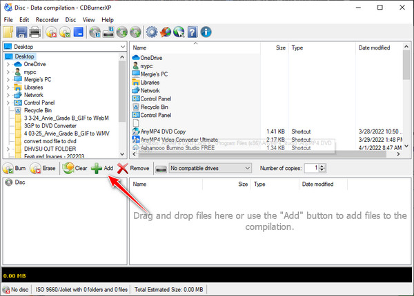Expand the DHVSU OJT FOLDER tree node

pyautogui.click(x=8, y=149)
